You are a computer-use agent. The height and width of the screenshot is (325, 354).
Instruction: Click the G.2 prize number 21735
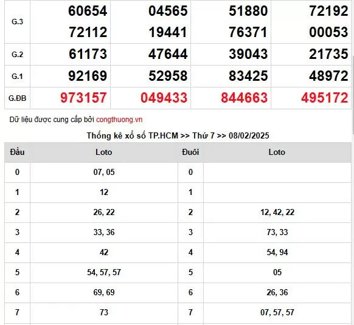(328, 54)
